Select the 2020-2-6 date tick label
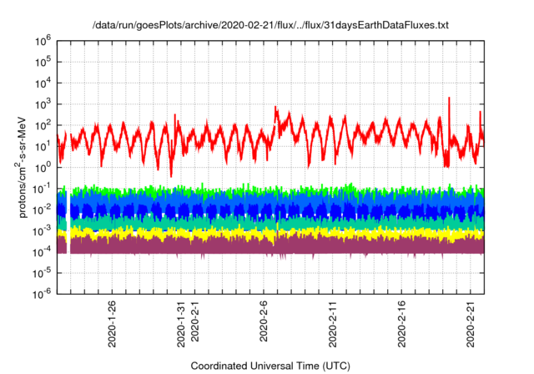 [x=264, y=320]
